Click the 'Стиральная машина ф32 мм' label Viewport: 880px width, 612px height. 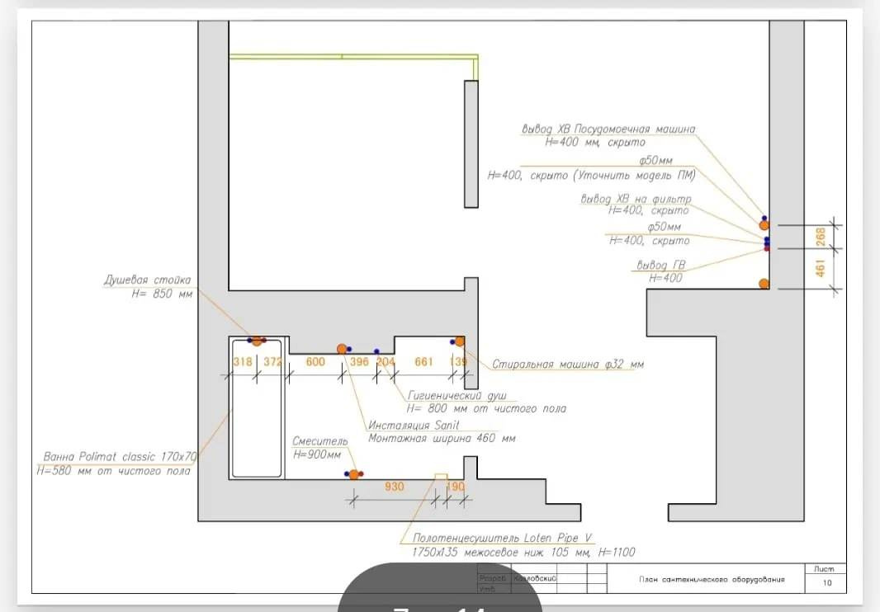[567, 364]
